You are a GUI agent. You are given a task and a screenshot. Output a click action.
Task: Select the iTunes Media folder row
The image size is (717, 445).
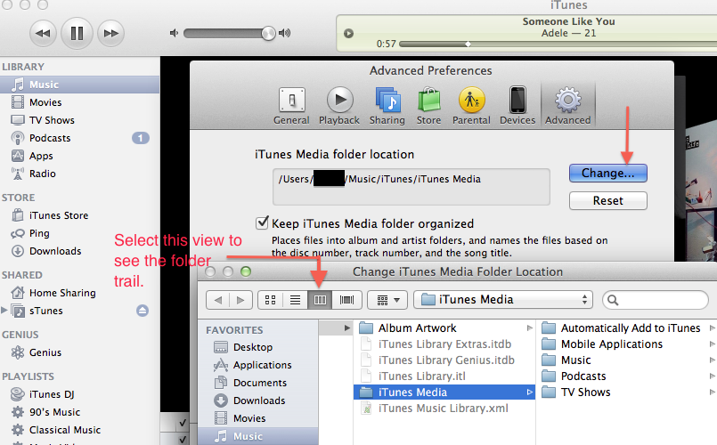pyautogui.click(x=444, y=392)
